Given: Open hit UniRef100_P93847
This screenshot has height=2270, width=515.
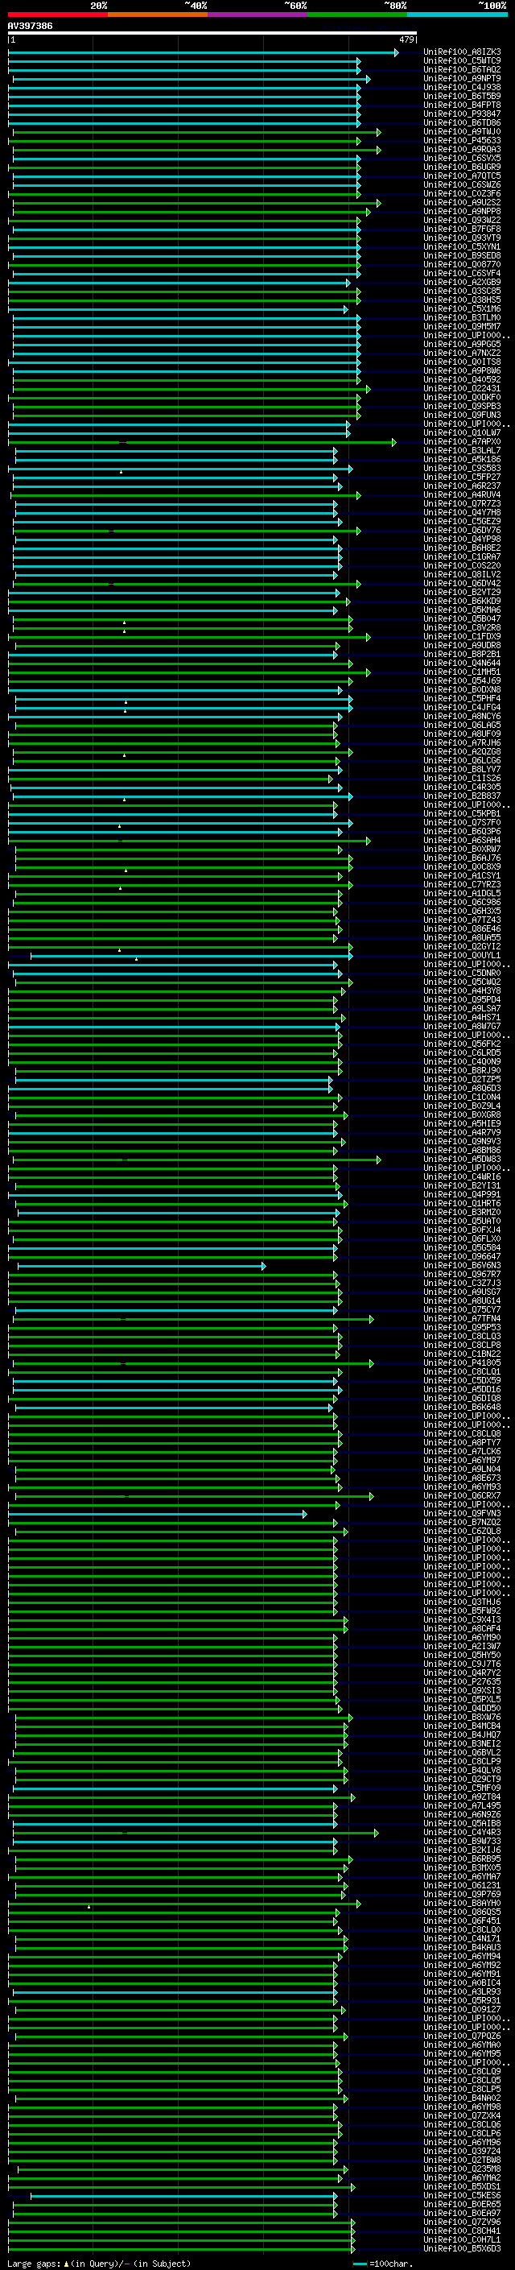Looking at the screenshot, I should click(462, 114).
